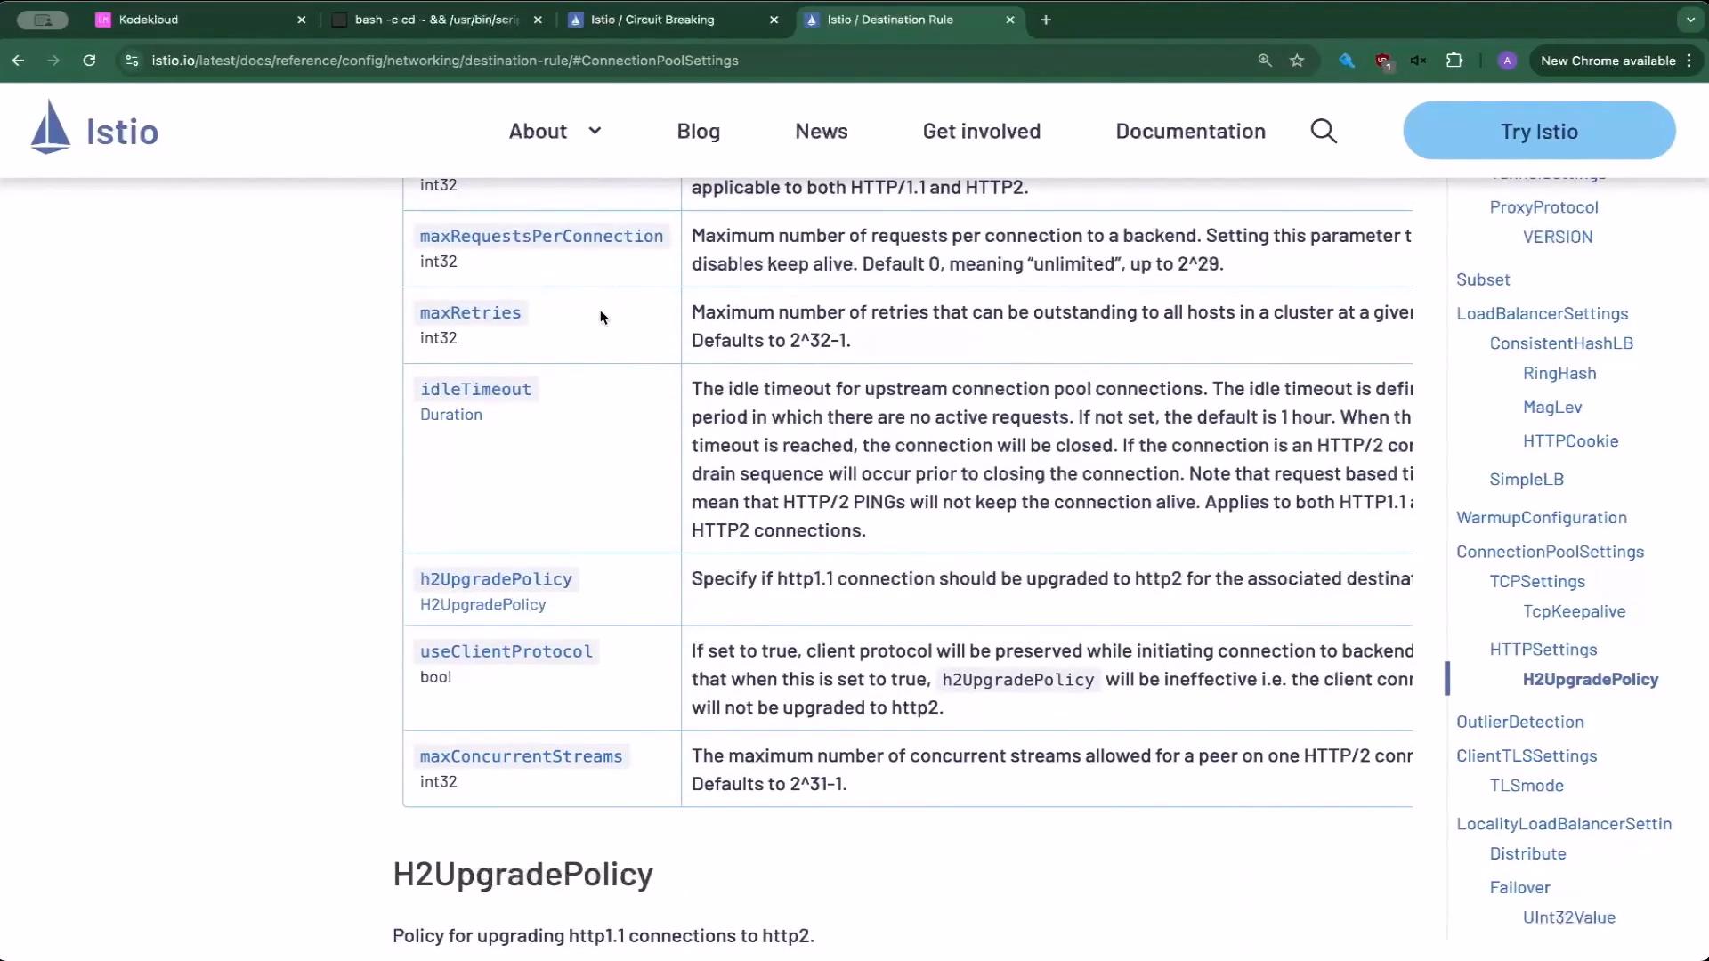
Task: Jump to HTTPSettings in sidebar
Action: 1543,650
